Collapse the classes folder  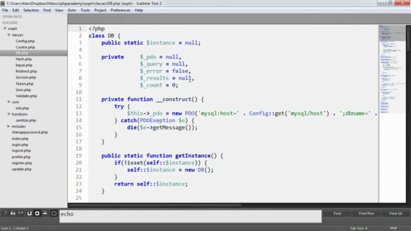(x=9, y=35)
